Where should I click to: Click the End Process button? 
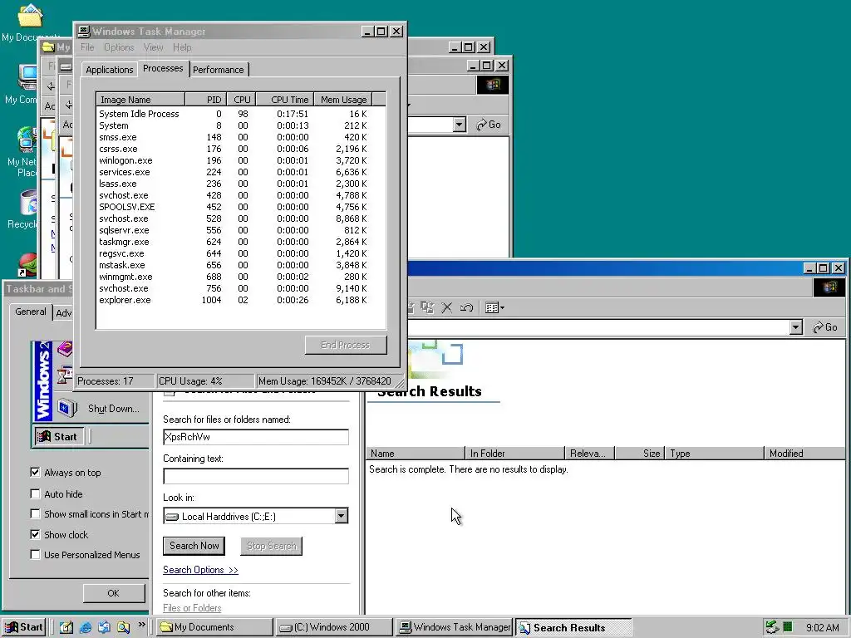coord(346,345)
